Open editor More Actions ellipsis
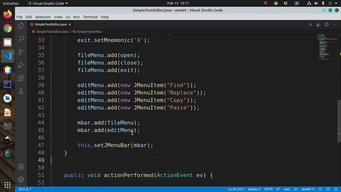 coord(335,25)
